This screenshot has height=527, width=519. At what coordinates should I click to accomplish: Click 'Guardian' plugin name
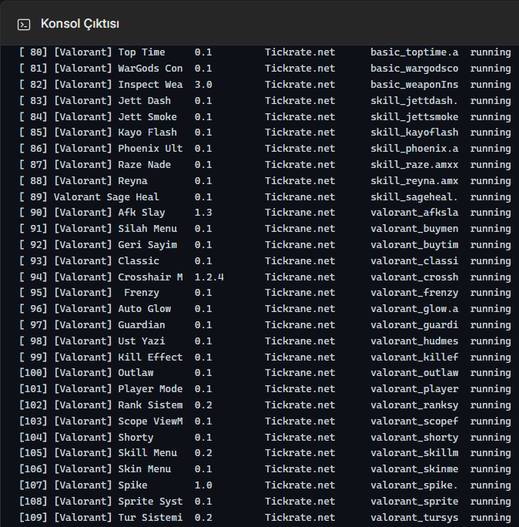142,324
